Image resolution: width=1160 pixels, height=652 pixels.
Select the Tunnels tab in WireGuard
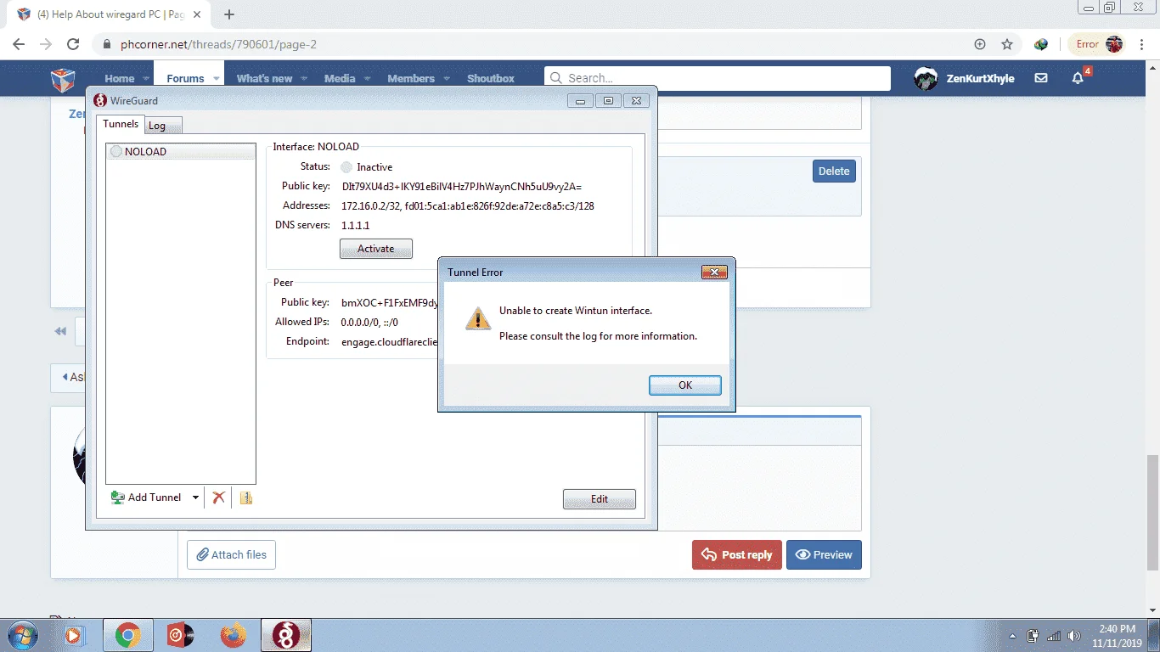(121, 124)
